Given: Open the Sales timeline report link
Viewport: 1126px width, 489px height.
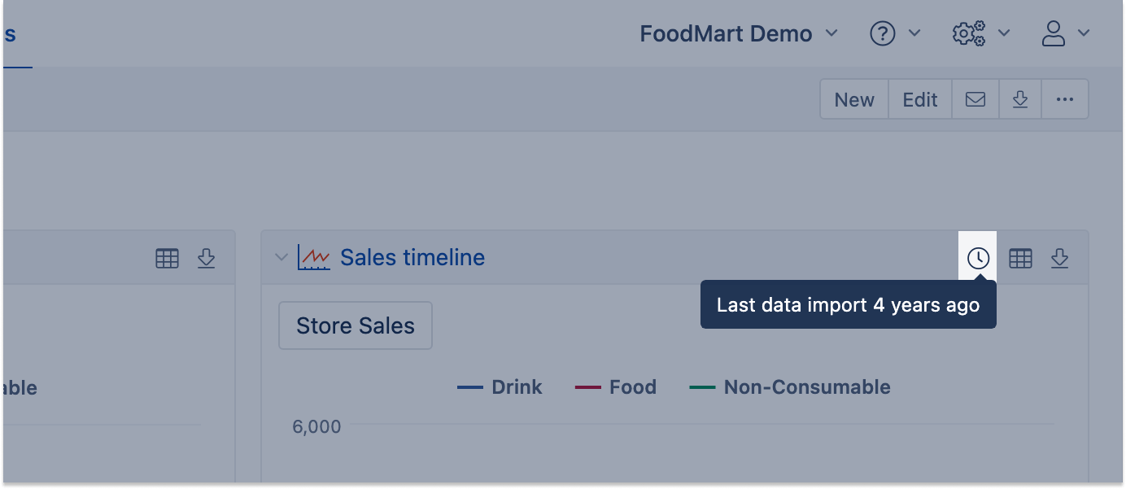Looking at the screenshot, I should (x=412, y=258).
